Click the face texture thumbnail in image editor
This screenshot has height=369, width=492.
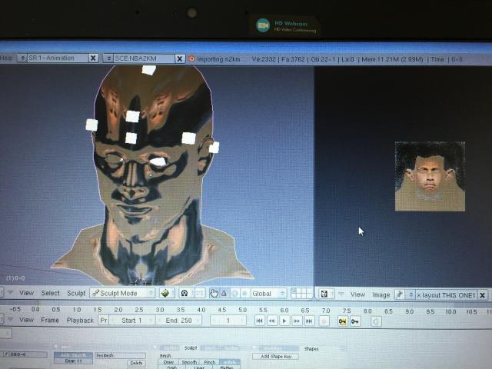click(430, 176)
